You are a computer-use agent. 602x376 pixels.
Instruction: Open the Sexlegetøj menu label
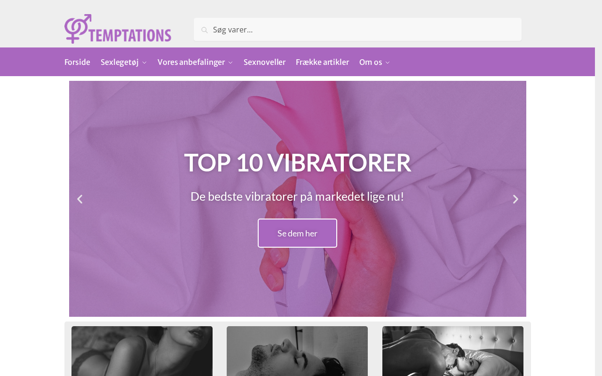point(119,62)
